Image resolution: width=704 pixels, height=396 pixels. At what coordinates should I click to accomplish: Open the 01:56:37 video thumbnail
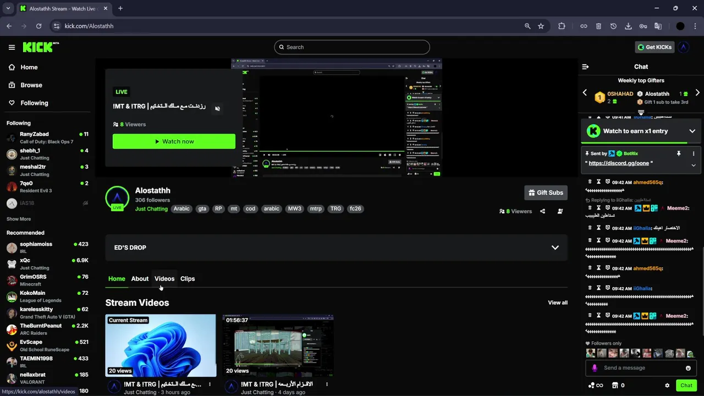278,345
